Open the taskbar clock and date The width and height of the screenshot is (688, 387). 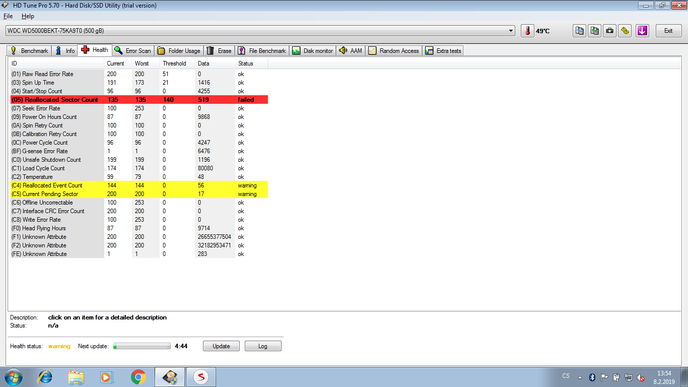click(x=664, y=377)
